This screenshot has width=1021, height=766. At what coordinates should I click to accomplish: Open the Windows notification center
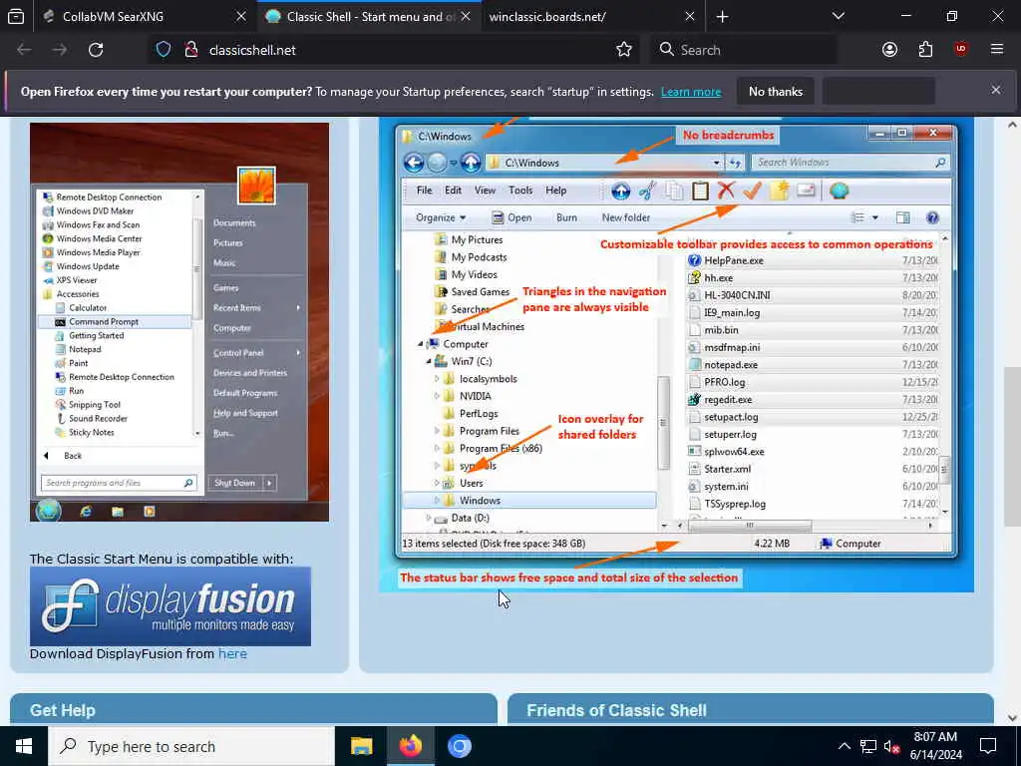coord(988,746)
